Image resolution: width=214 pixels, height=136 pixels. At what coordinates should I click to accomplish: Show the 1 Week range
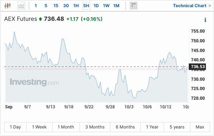click(x=39, y=127)
